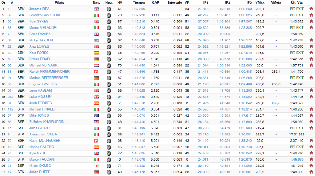Open rider Luke MOSSEY
Screen dimensions: 315x176
coord(41,96)
